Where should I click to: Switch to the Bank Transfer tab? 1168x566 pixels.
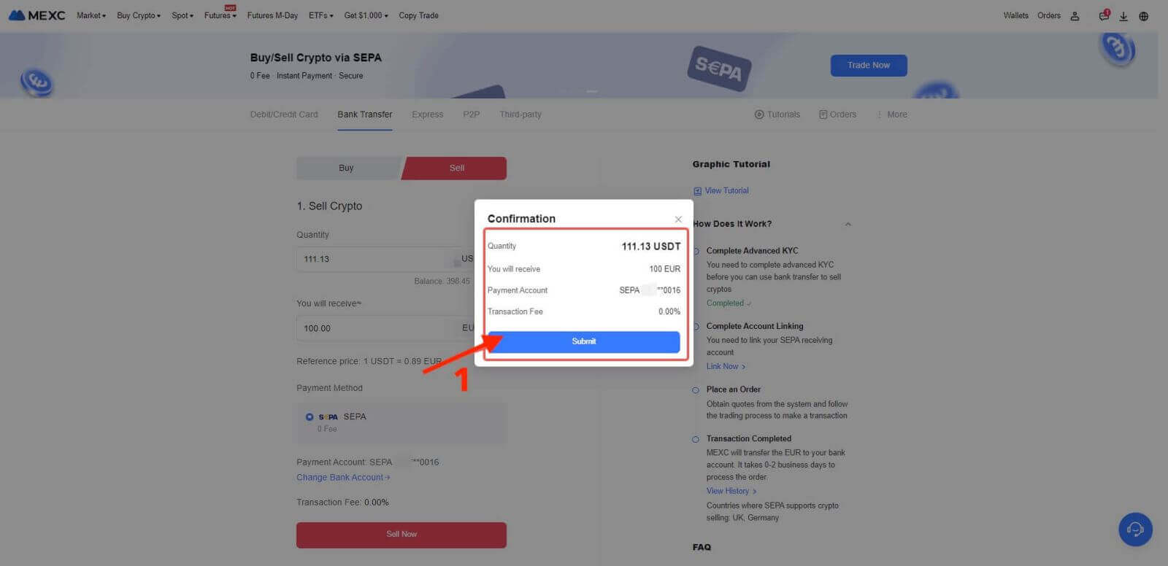click(x=365, y=115)
